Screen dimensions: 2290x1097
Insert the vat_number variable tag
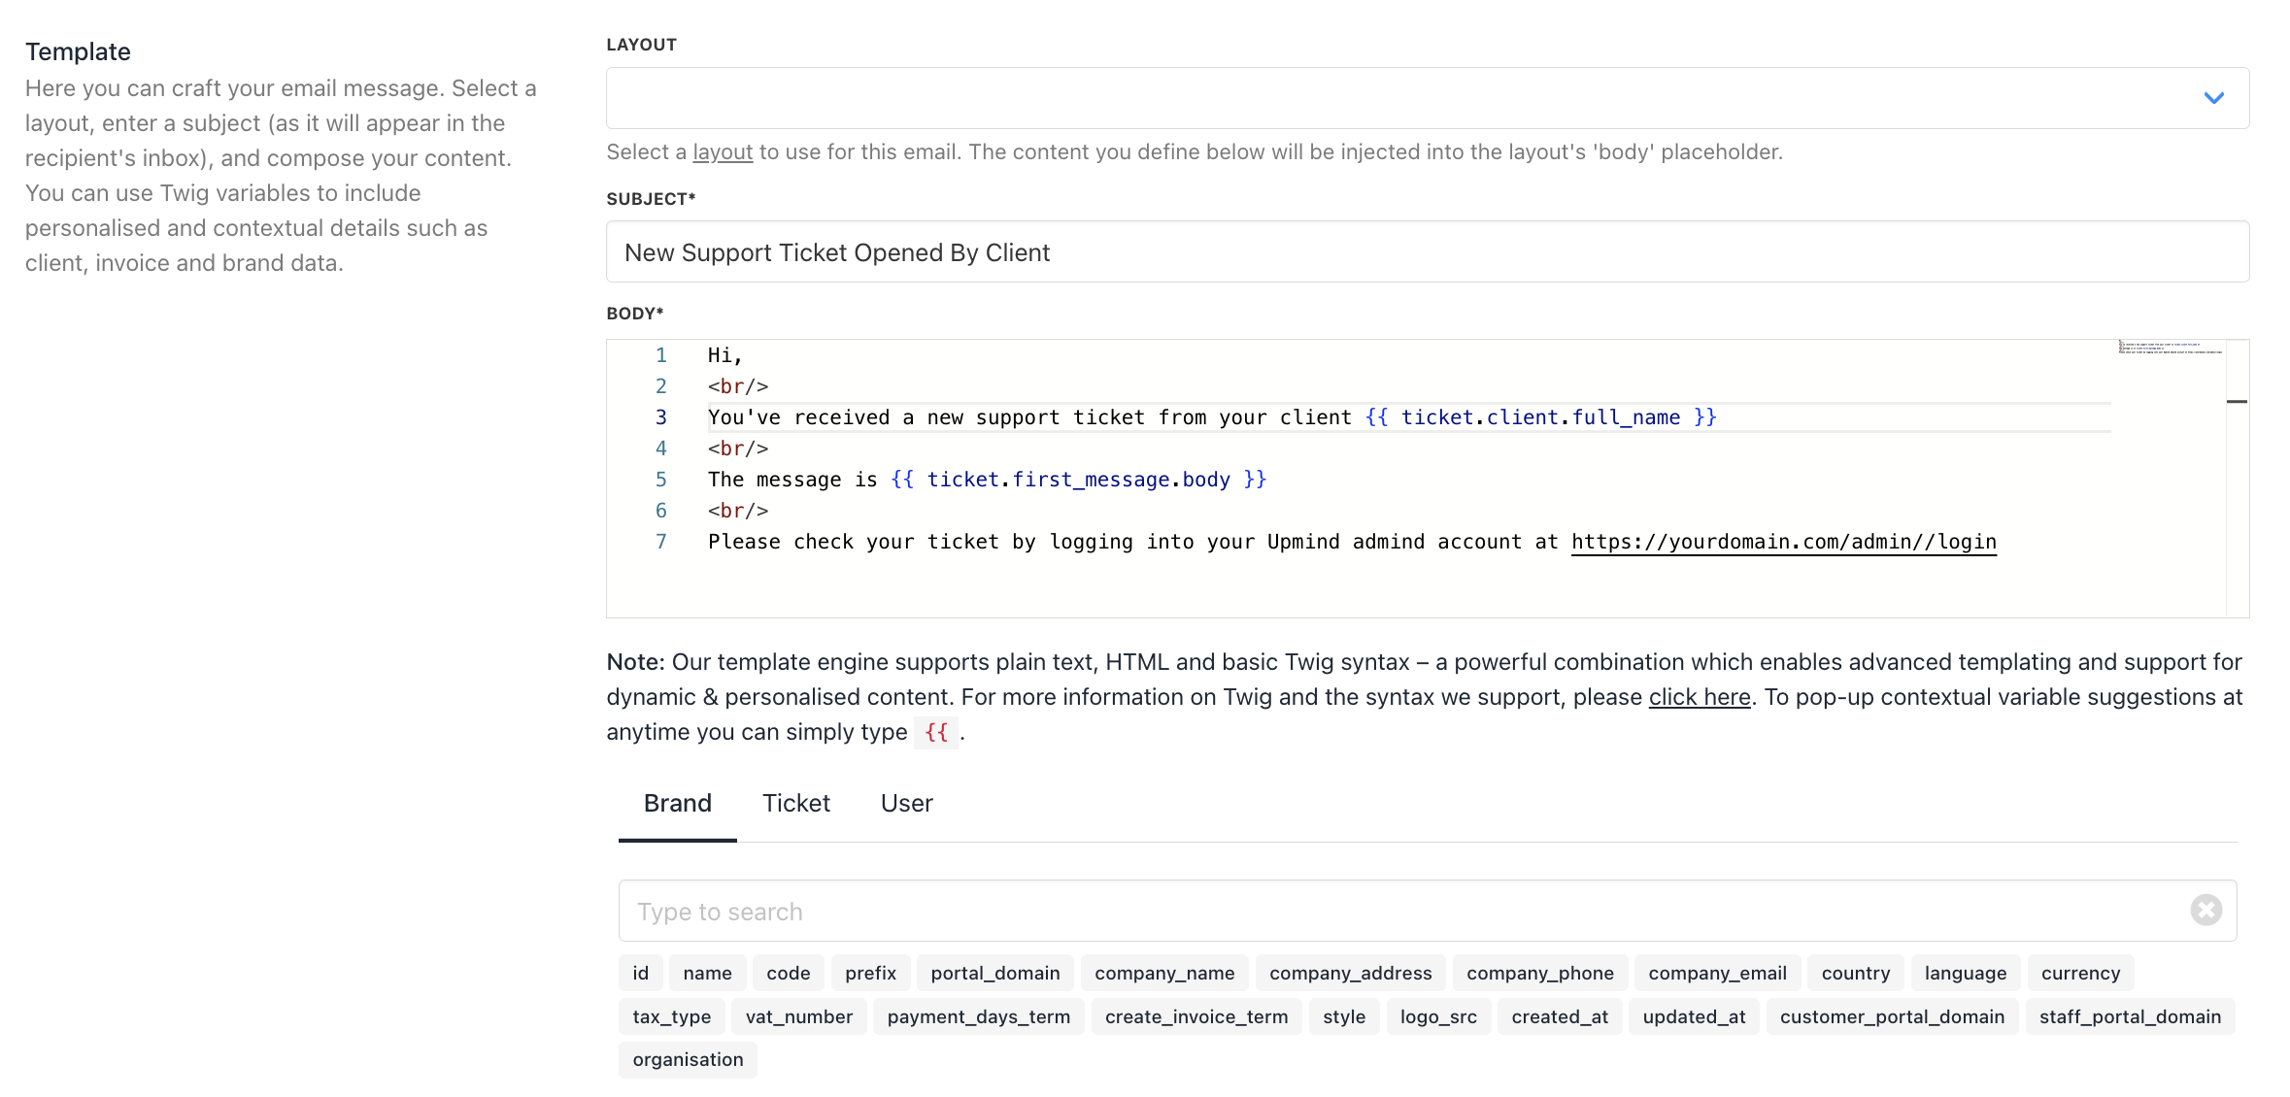[x=798, y=1016]
